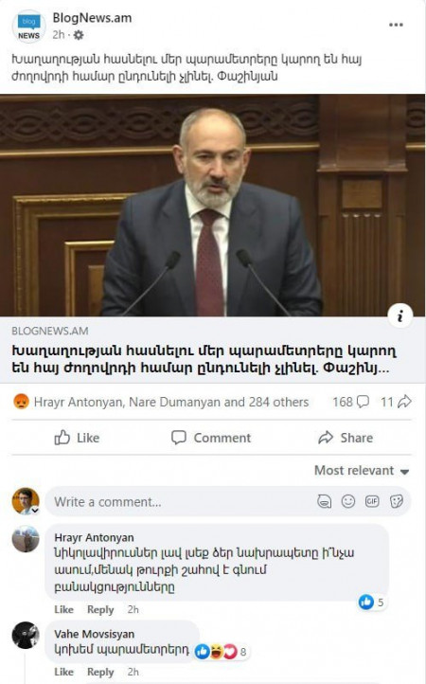This screenshot has width=426, height=684.
Task: Insert an avatar sticker in comment
Action: coord(324,502)
